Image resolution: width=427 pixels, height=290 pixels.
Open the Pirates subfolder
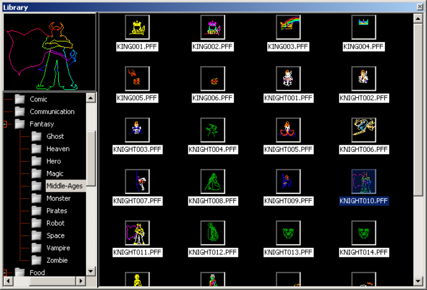tap(57, 210)
